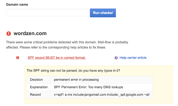Click the Domain name input field
Screen dimensions: 178x106
pos(48,13)
